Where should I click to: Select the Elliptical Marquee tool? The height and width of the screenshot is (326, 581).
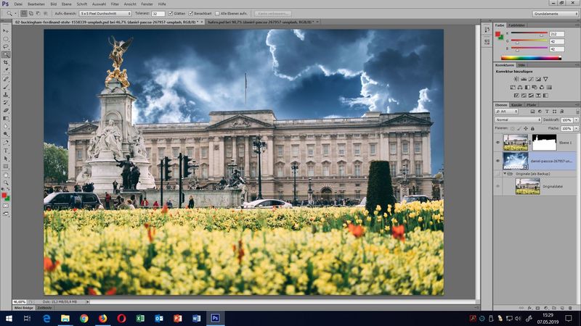(x=6, y=39)
